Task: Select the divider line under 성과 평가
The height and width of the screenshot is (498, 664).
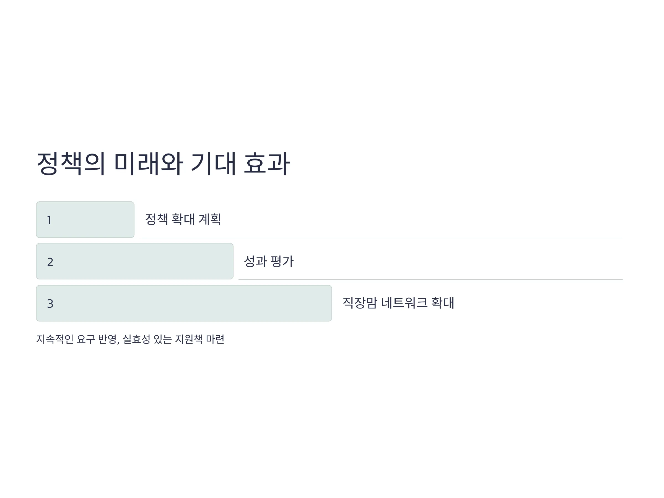Action: click(x=431, y=279)
